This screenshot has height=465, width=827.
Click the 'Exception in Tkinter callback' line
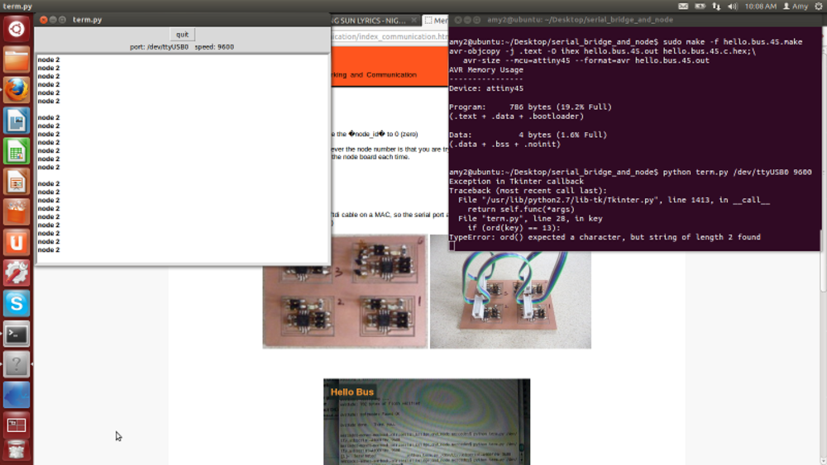coord(516,182)
